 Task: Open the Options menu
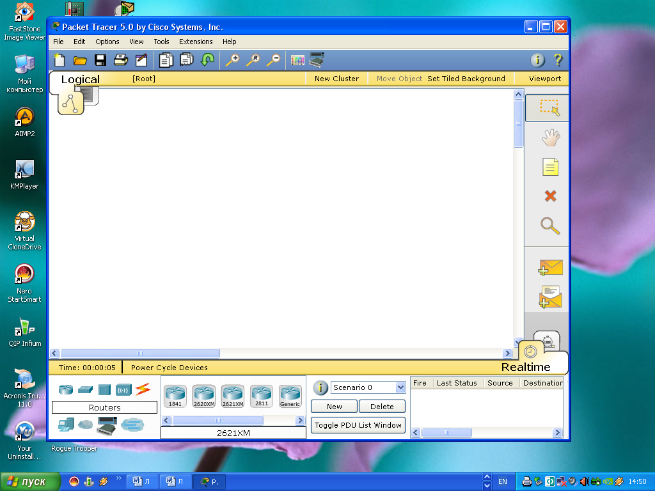(107, 42)
